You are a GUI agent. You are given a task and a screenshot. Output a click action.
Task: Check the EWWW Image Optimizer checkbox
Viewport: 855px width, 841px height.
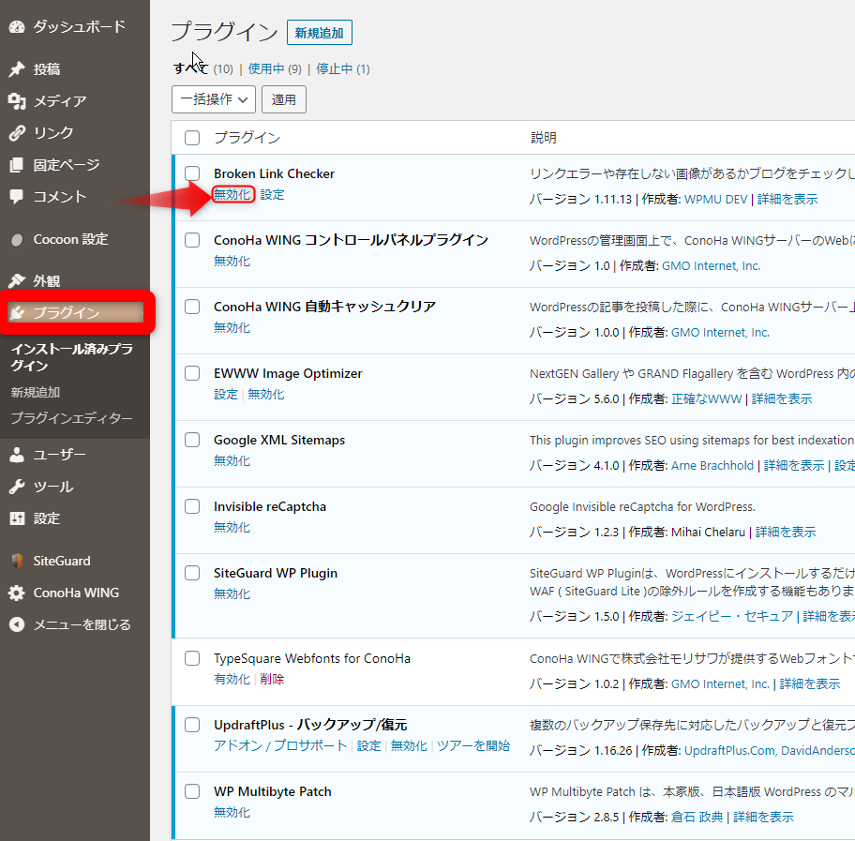pos(192,373)
